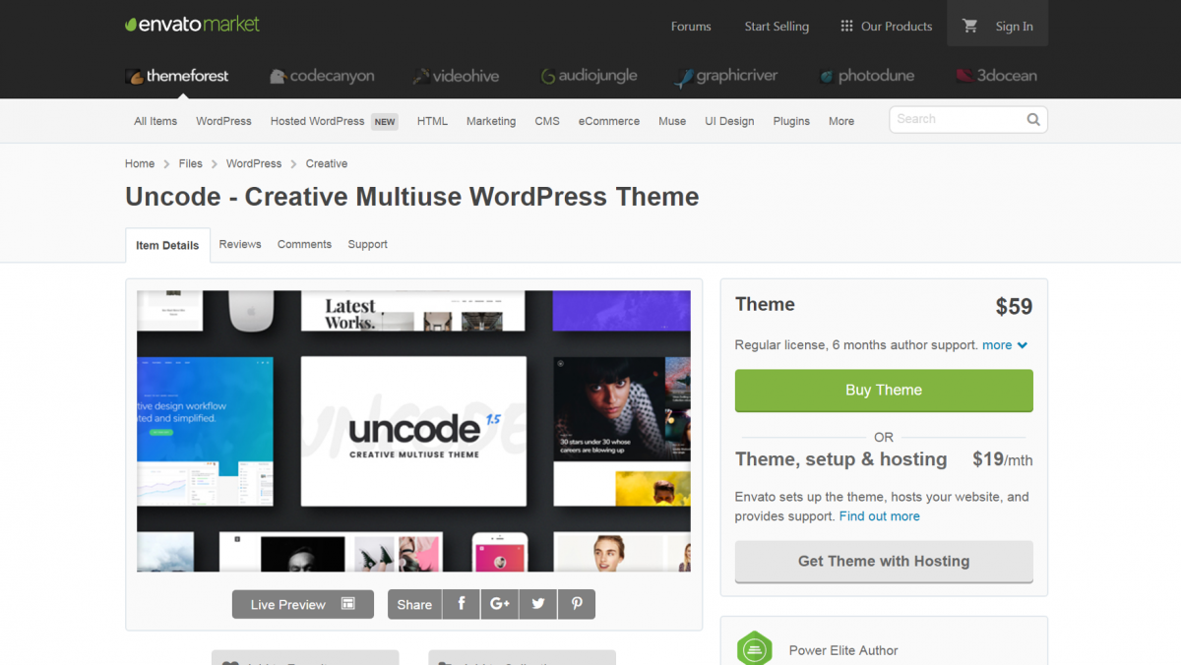Switch to the Comments tab
This screenshot has height=665, width=1181.
point(304,244)
